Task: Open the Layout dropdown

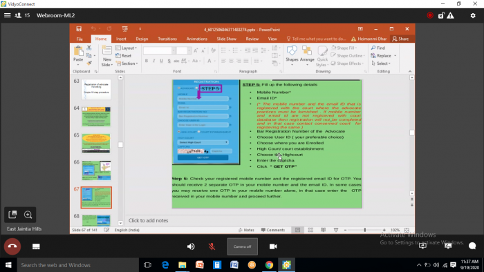Action: tap(127, 48)
